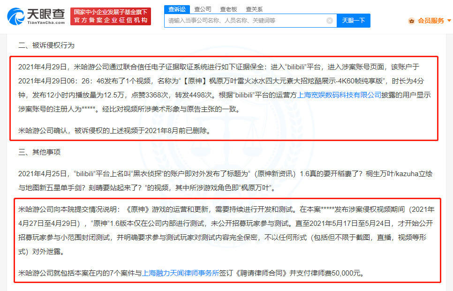Screen dimensions: 453x291
Task: Open 上海宽娱数码科技有限公司 company link
Action: pyautogui.click(x=339, y=95)
